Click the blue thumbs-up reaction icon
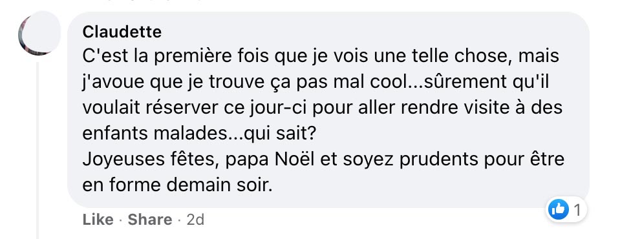 point(559,210)
